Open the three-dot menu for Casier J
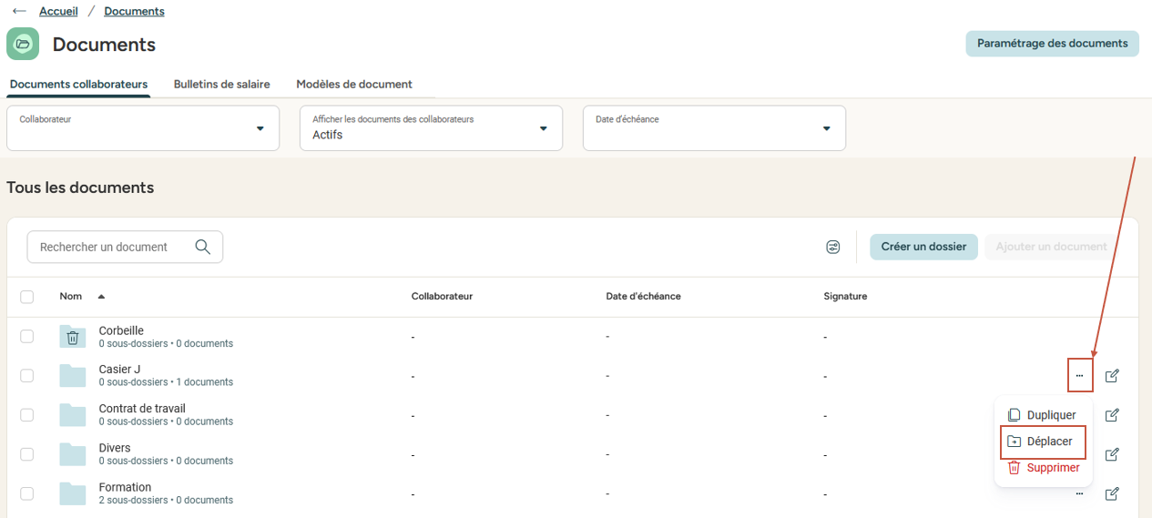Image resolution: width=1152 pixels, height=518 pixels. pos(1079,376)
